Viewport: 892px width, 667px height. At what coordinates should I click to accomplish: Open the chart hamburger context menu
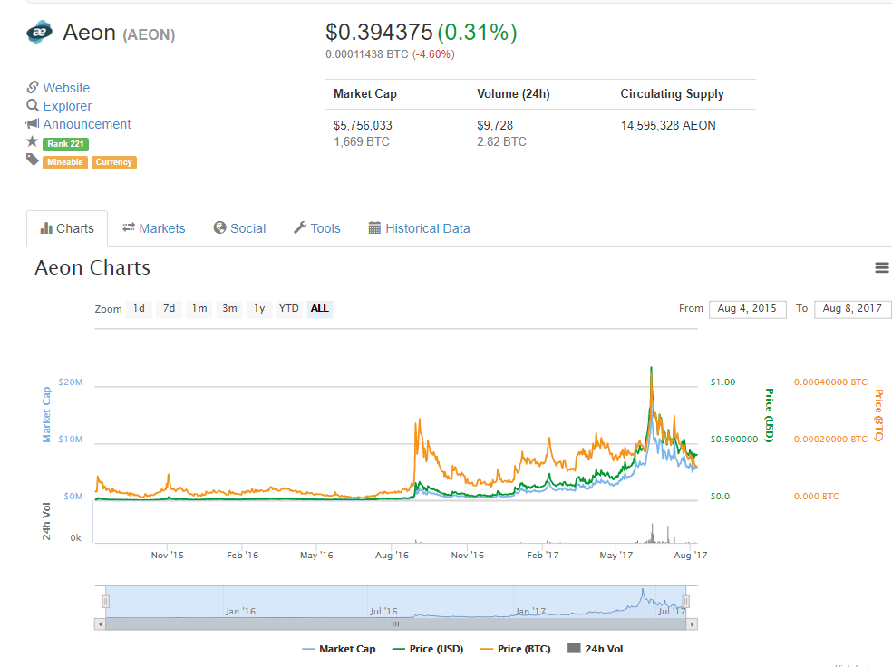pyautogui.click(x=882, y=267)
